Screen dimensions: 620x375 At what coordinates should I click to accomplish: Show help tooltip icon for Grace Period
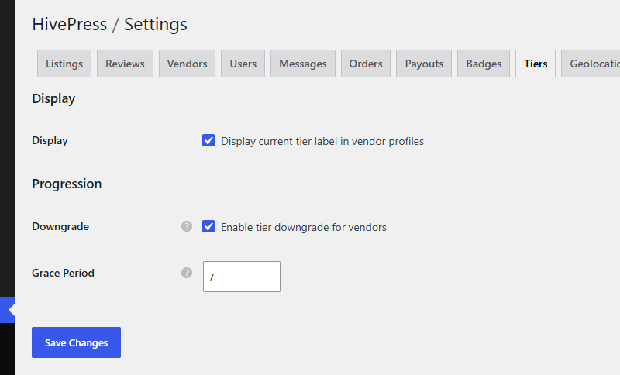[x=187, y=273]
